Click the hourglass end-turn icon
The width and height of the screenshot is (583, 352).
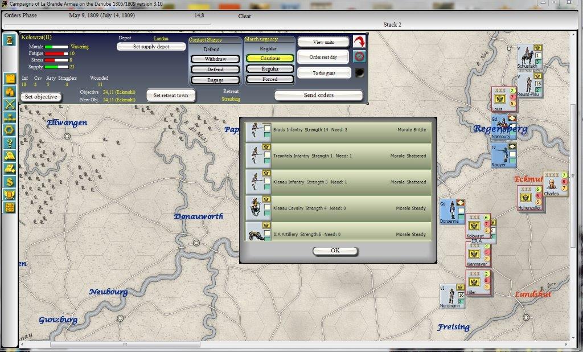pos(10,39)
